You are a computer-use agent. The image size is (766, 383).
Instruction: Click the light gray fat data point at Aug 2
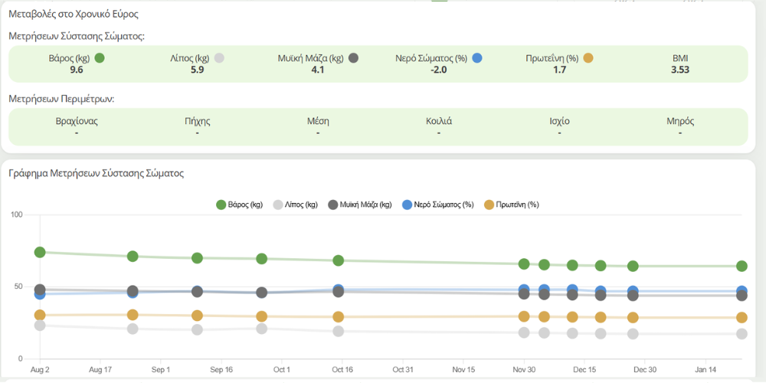pyautogui.click(x=40, y=326)
